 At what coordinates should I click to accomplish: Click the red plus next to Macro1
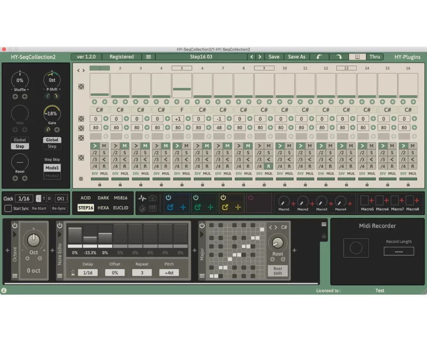coord(293,203)
